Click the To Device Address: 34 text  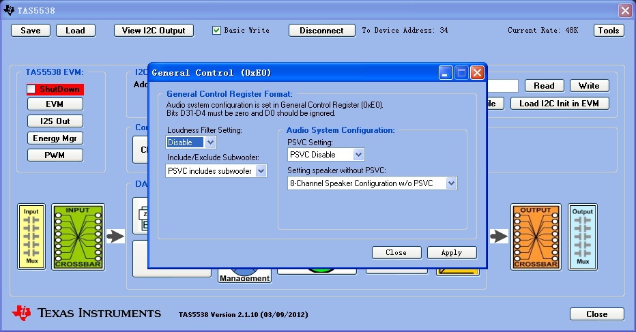pyautogui.click(x=405, y=31)
